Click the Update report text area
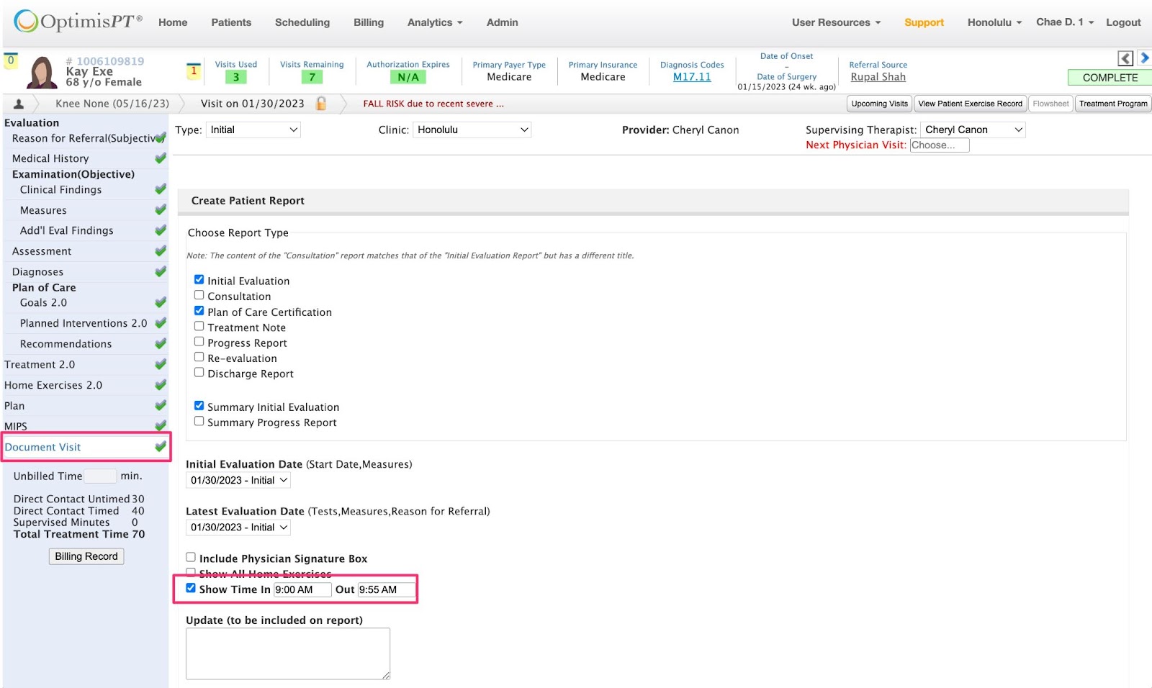1152x688 pixels. click(x=288, y=653)
